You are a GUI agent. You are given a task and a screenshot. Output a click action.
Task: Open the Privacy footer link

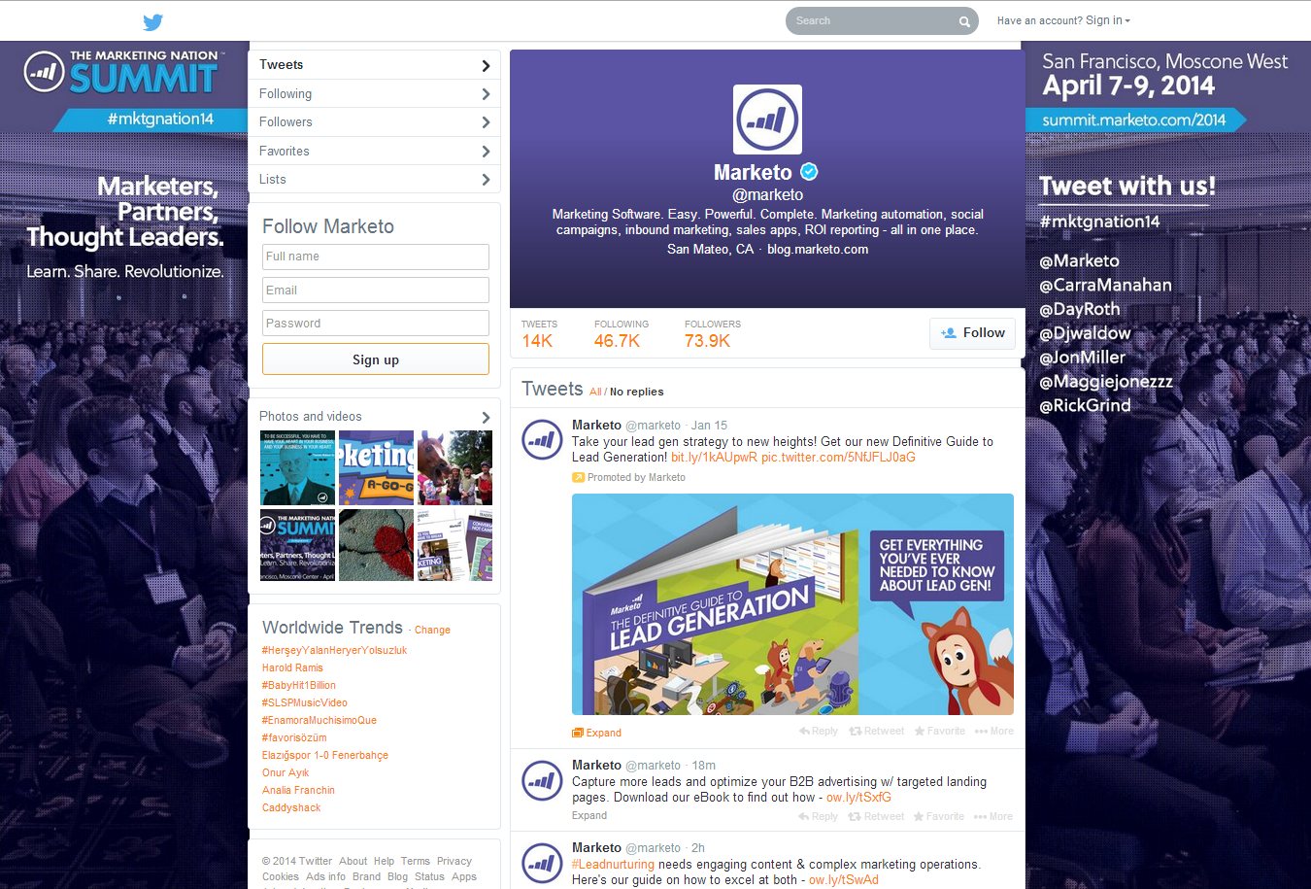(454, 862)
